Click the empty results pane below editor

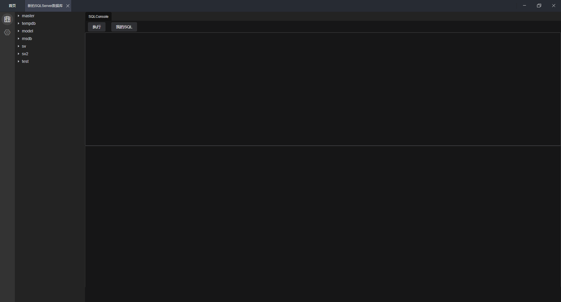tap(323, 222)
